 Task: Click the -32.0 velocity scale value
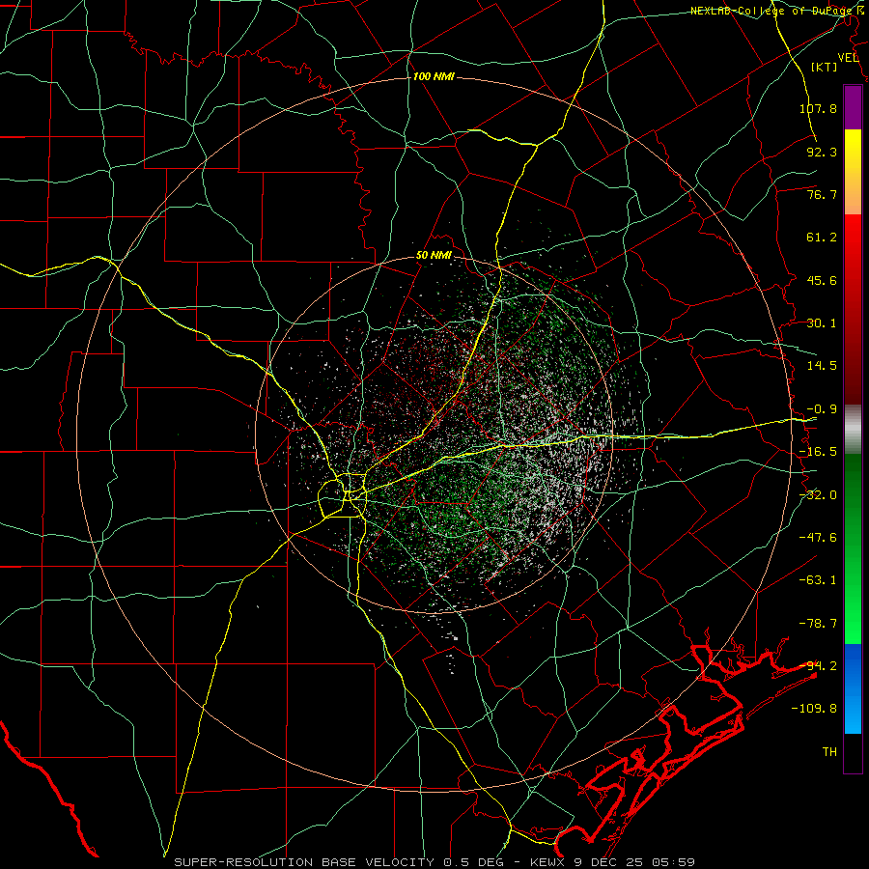click(x=818, y=495)
